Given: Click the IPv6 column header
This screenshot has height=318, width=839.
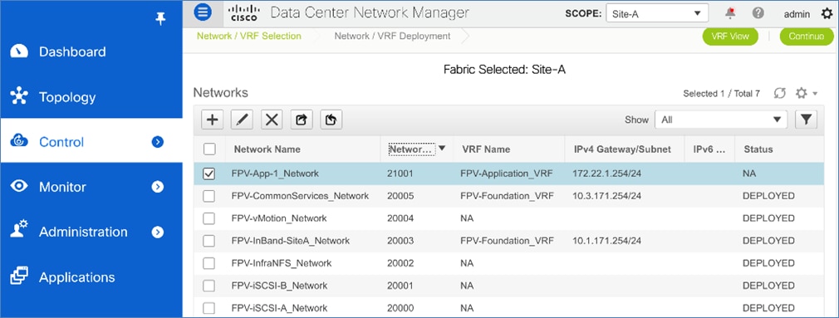Looking at the screenshot, I should [x=709, y=149].
